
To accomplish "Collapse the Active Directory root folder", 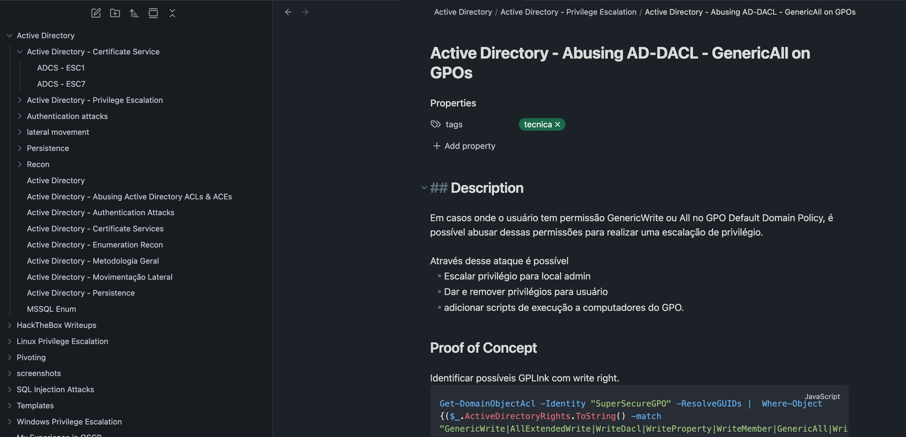I will coord(10,36).
